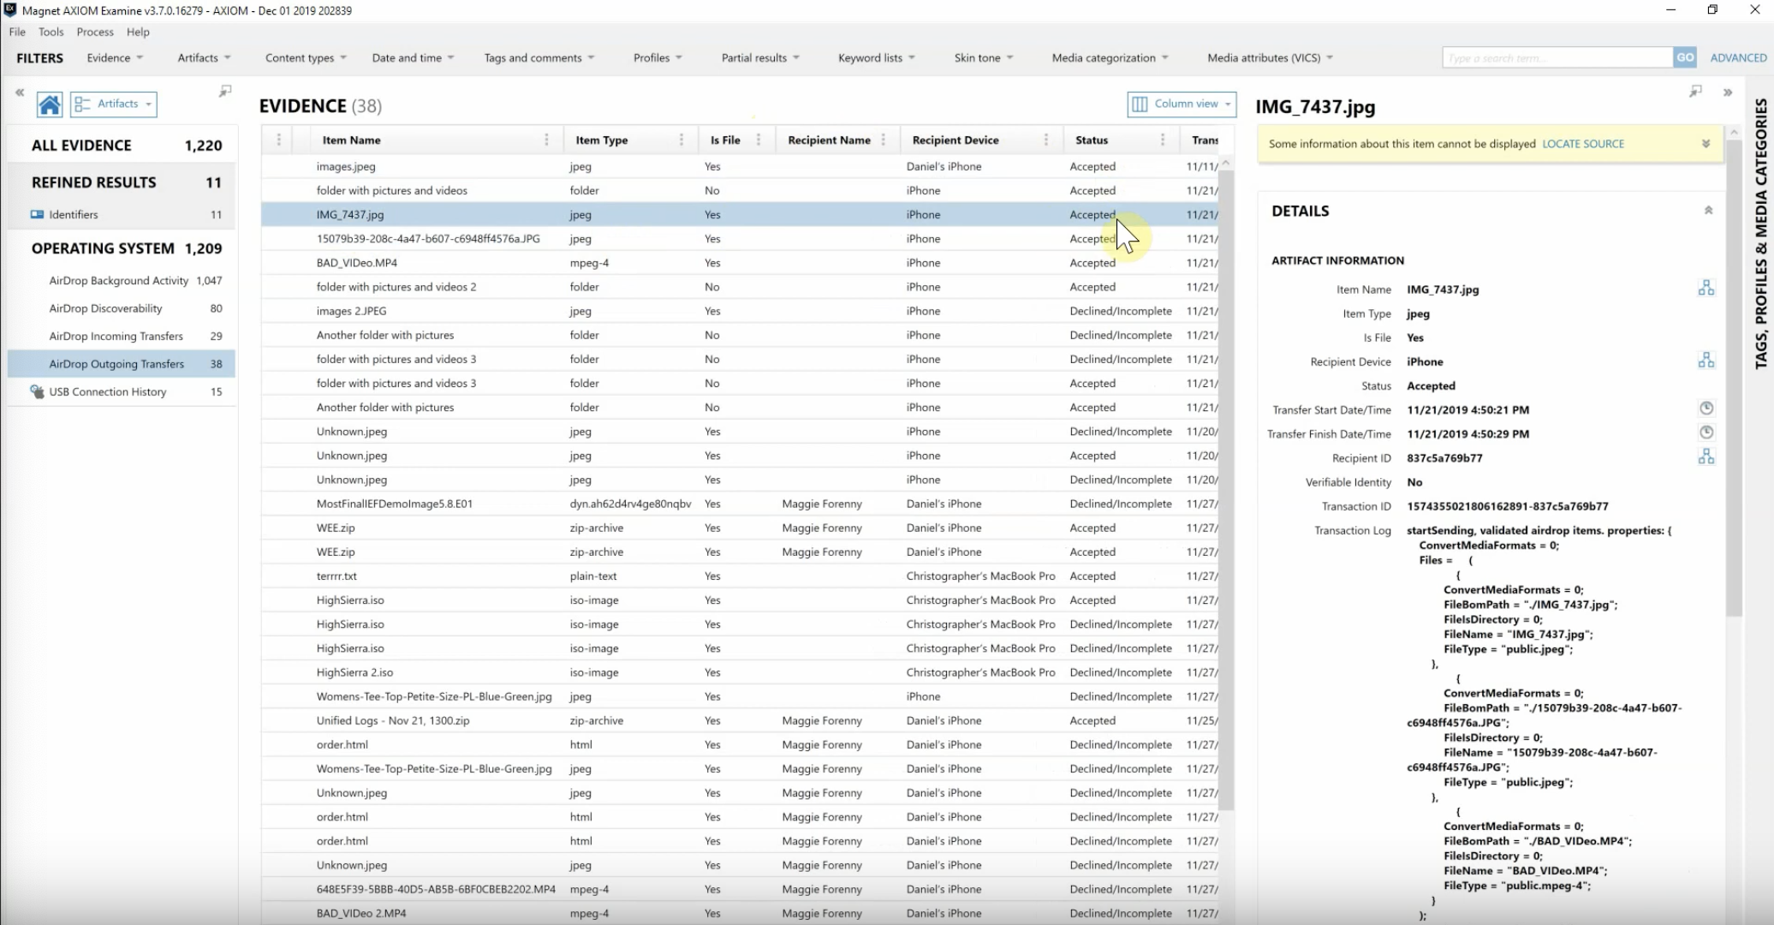Image resolution: width=1774 pixels, height=925 pixels.
Task: Open Is File column options menu
Action: point(759,140)
